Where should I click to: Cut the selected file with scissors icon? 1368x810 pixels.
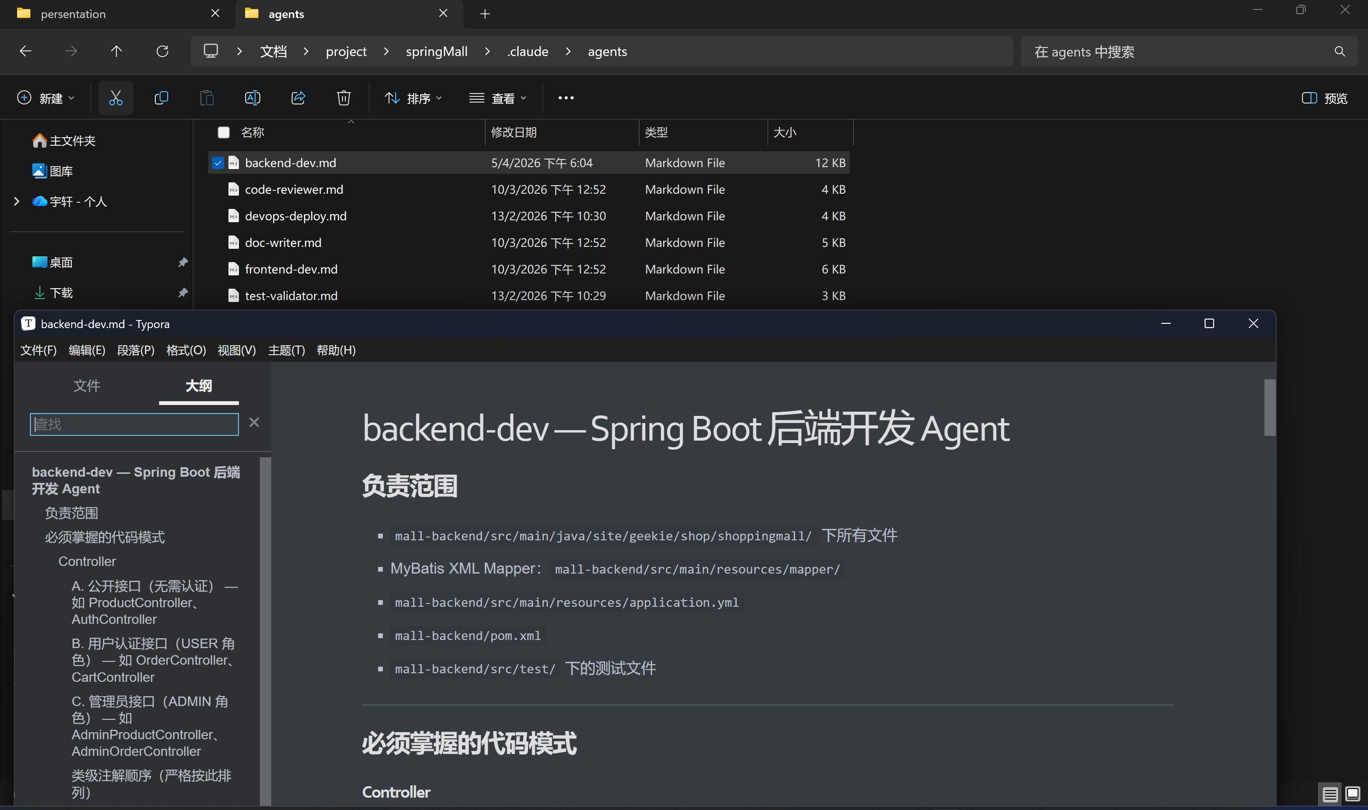[116, 98]
